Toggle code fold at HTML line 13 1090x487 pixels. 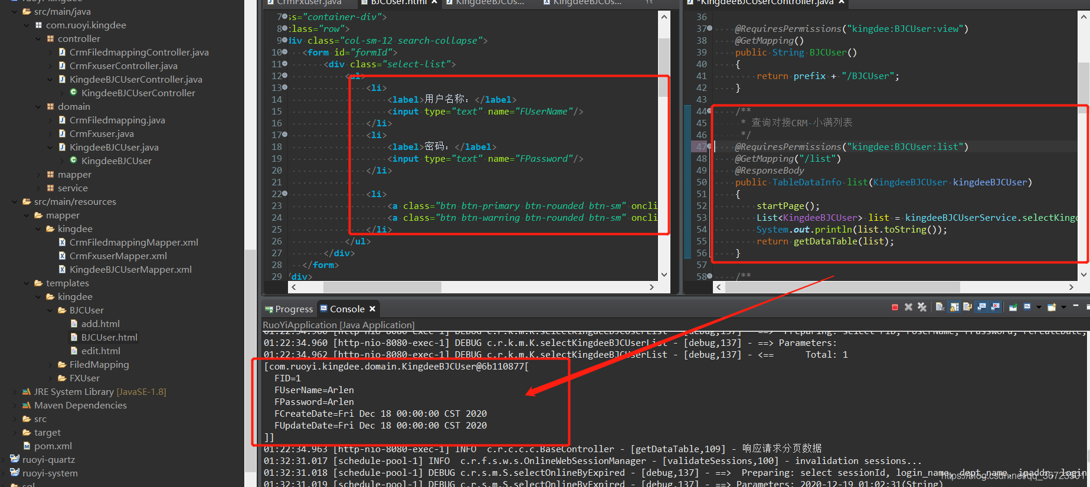(285, 87)
